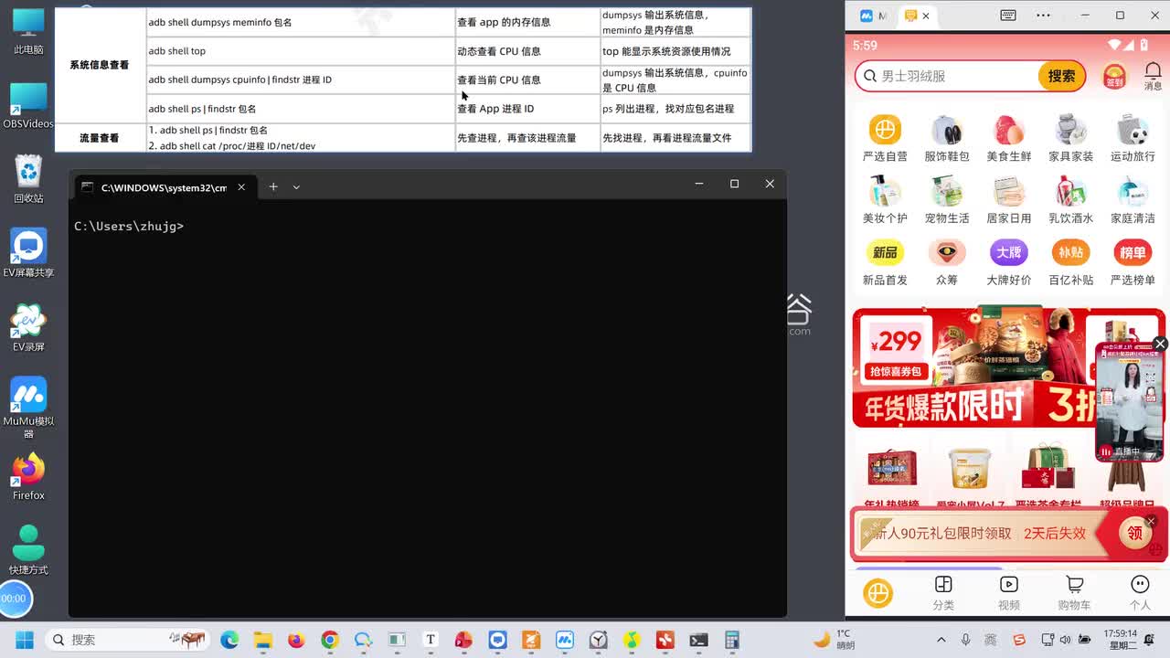The image size is (1170, 658).
Task: Open the 服饰鞋包 category
Action: (947, 130)
